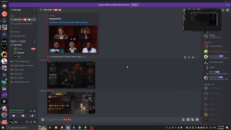Open the GIF picker
This screenshot has width=231, height=130.
click(188, 120)
